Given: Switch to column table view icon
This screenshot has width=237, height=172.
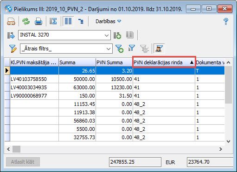Looking at the screenshot, I should 68,21.
